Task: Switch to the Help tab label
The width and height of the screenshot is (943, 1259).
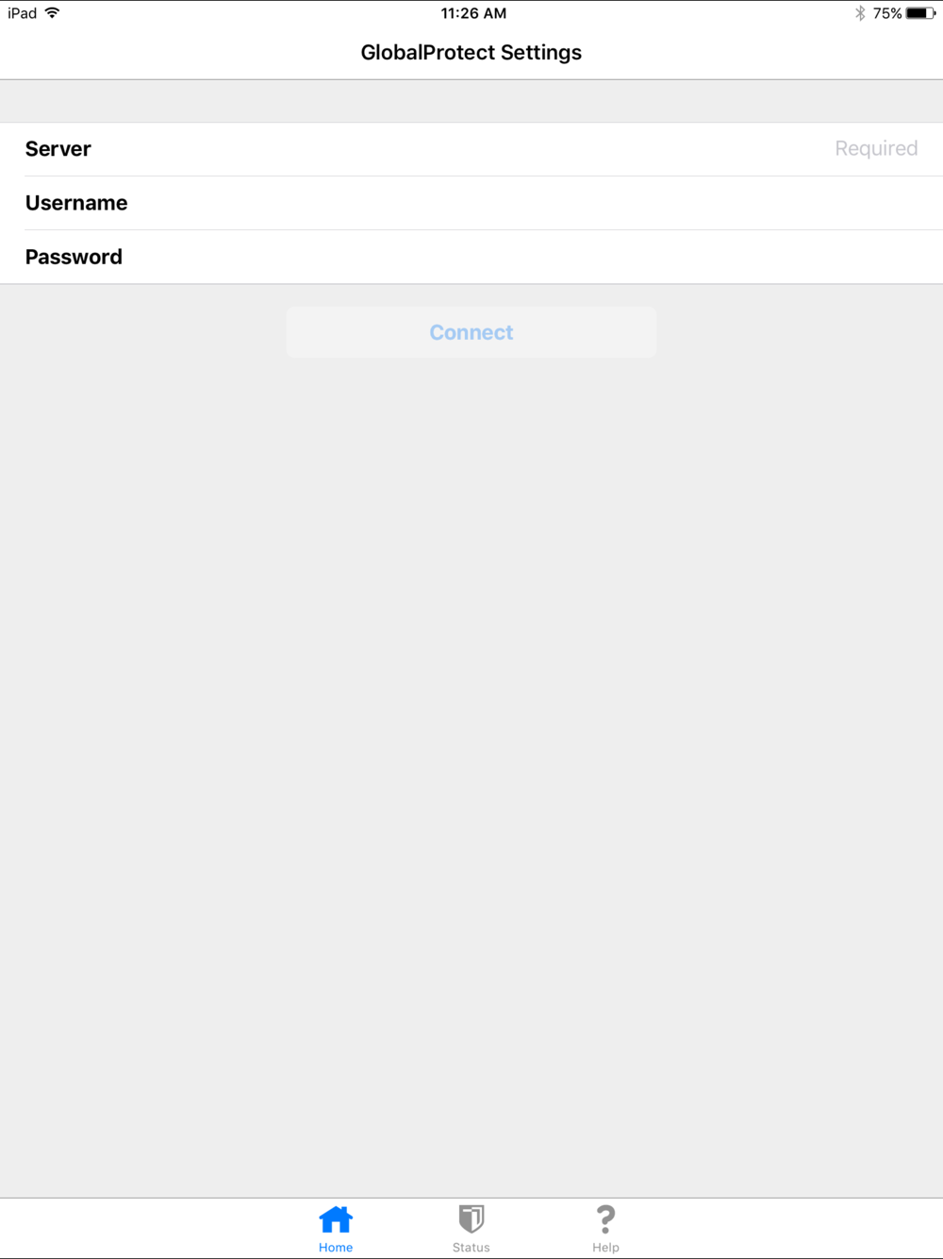Action: pos(605,1248)
